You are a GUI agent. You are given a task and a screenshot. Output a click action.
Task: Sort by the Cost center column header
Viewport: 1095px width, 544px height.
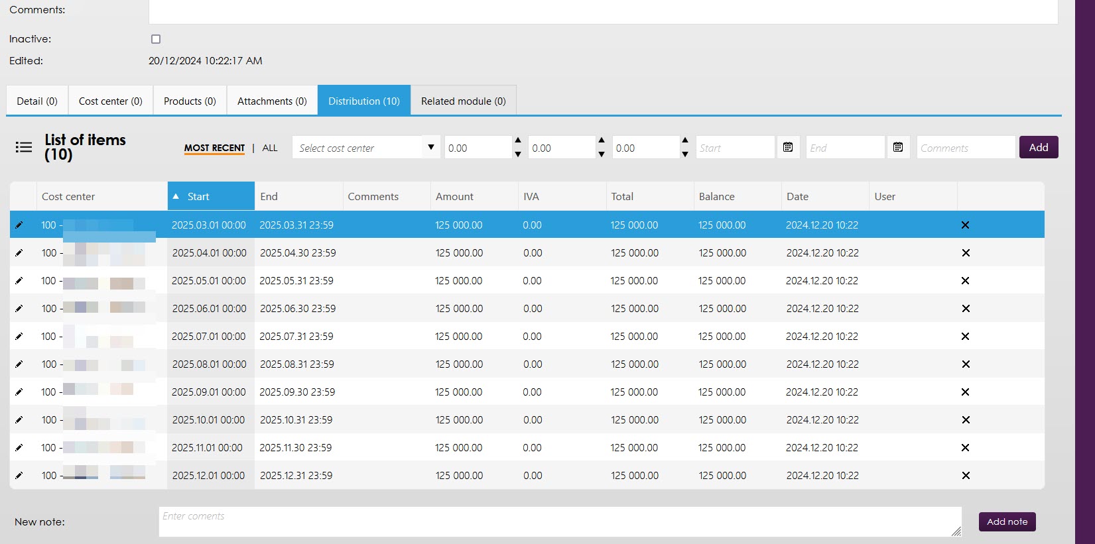[102, 196]
